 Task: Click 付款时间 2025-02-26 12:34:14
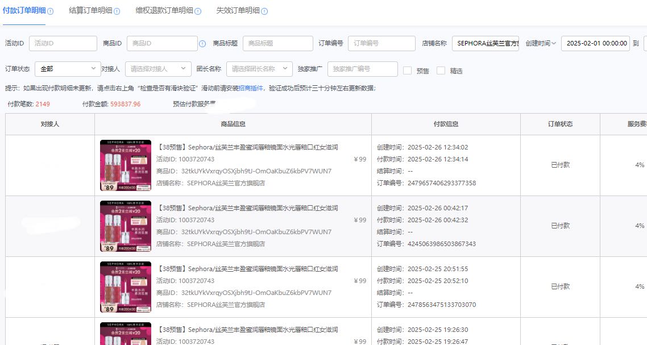(x=438, y=159)
